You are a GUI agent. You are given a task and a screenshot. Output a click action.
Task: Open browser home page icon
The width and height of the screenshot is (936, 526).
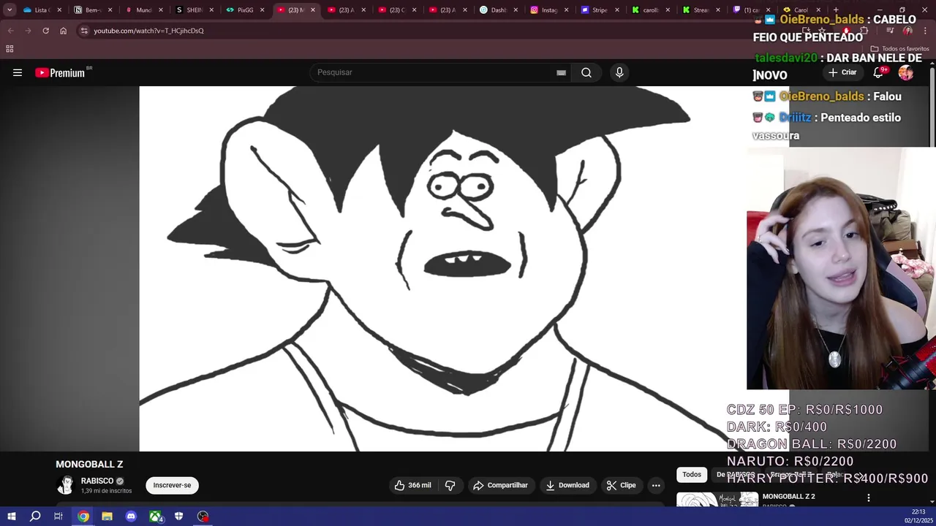click(x=63, y=31)
